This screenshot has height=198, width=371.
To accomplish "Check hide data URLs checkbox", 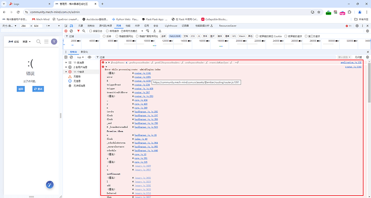I will click(117, 36).
